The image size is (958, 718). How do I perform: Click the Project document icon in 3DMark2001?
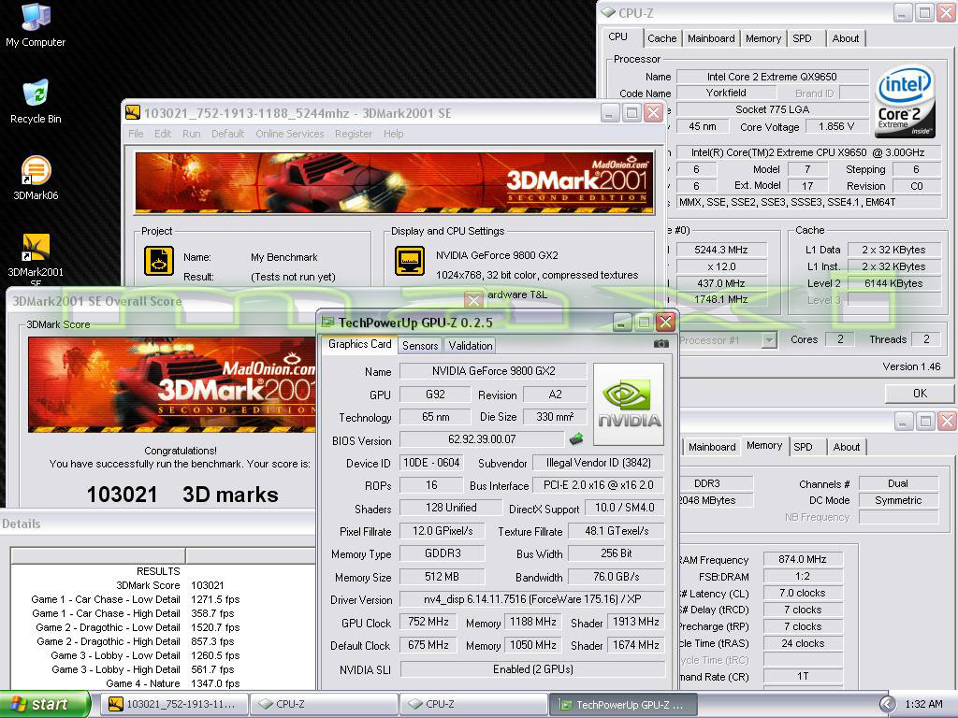(158, 261)
